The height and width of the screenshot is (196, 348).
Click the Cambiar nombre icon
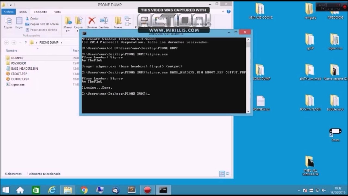pyautogui.click(x=104, y=23)
